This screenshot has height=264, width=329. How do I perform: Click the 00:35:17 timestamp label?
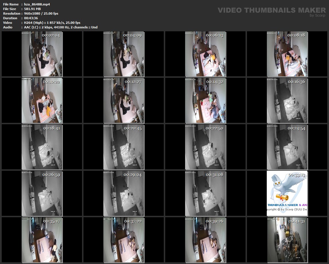tap(51, 221)
